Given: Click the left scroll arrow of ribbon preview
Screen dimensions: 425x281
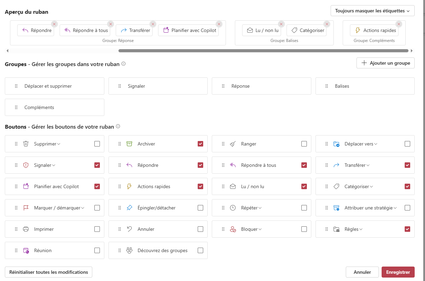Looking at the screenshot, I should [8, 51].
